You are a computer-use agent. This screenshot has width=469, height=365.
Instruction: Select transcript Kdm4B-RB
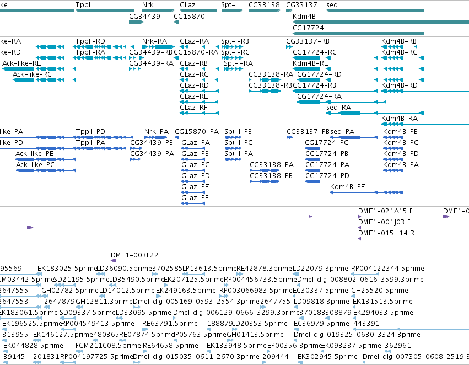coord(399,41)
